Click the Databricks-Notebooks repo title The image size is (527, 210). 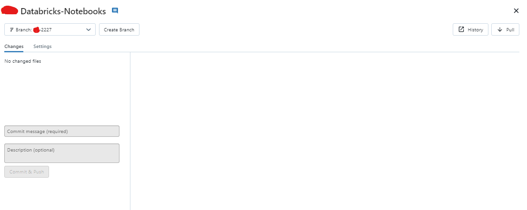[63, 11]
